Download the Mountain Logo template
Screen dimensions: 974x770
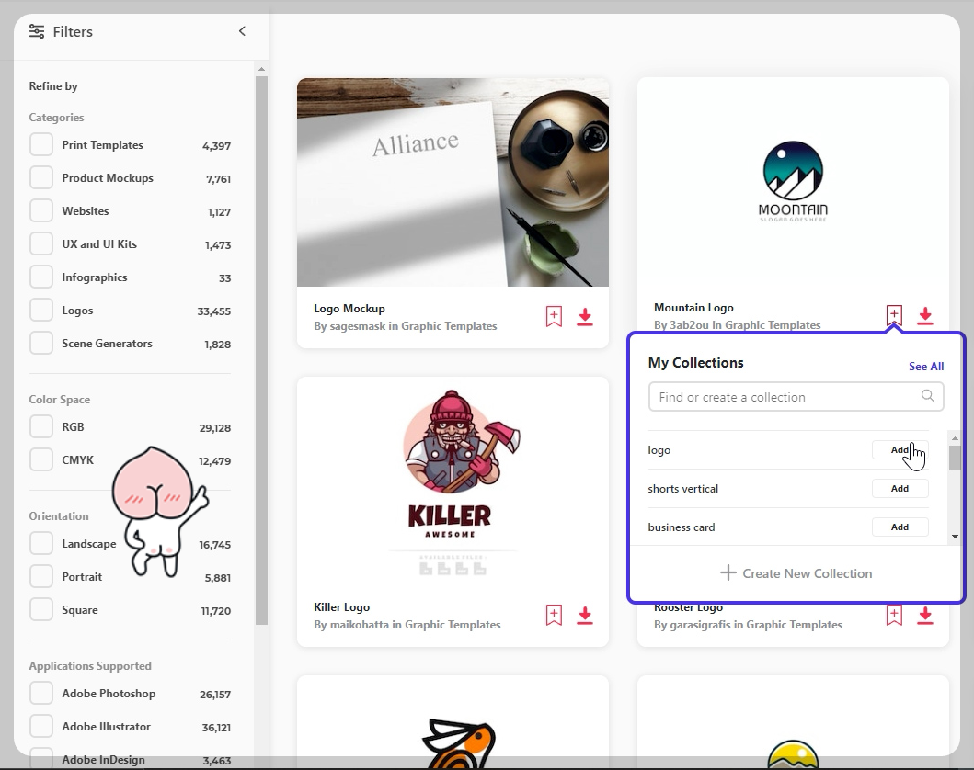pyautogui.click(x=925, y=315)
